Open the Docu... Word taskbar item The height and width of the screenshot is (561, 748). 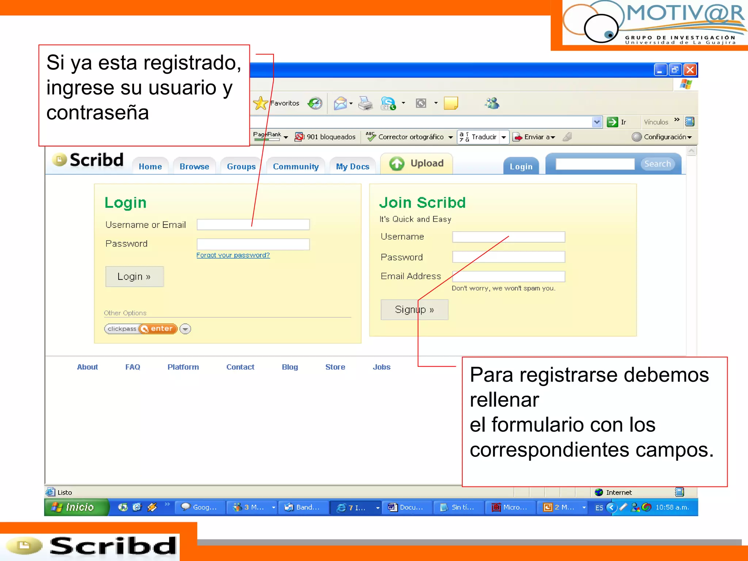(x=407, y=507)
